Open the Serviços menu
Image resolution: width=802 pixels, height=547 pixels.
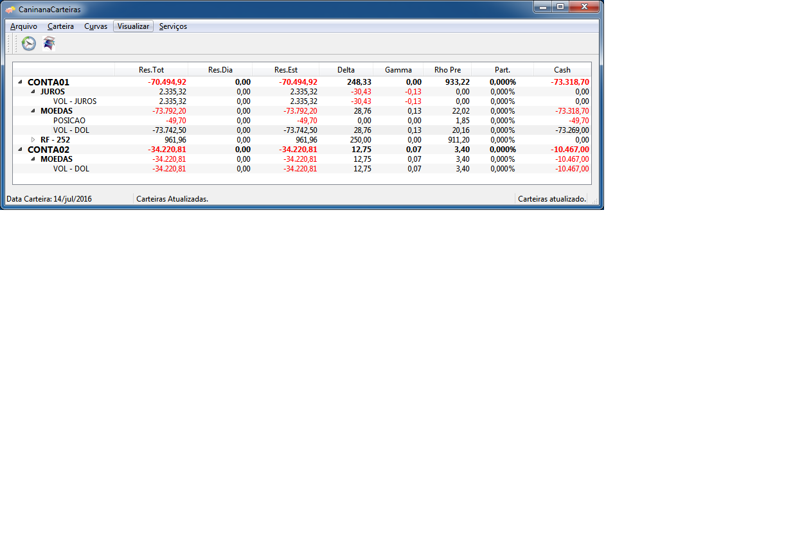click(x=173, y=26)
